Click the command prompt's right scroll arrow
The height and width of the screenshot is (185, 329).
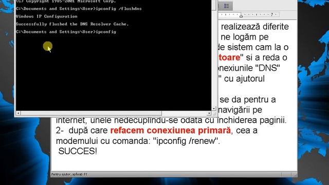[x=209, y=113]
